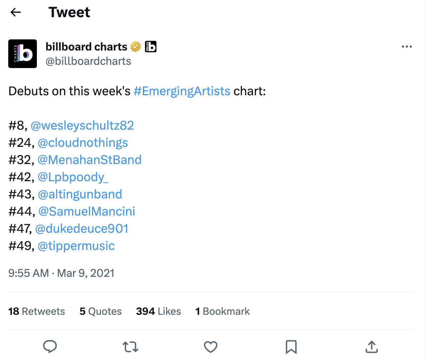Open the three-dot more options menu
This screenshot has width=426, height=361.
[x=407, y=47]
